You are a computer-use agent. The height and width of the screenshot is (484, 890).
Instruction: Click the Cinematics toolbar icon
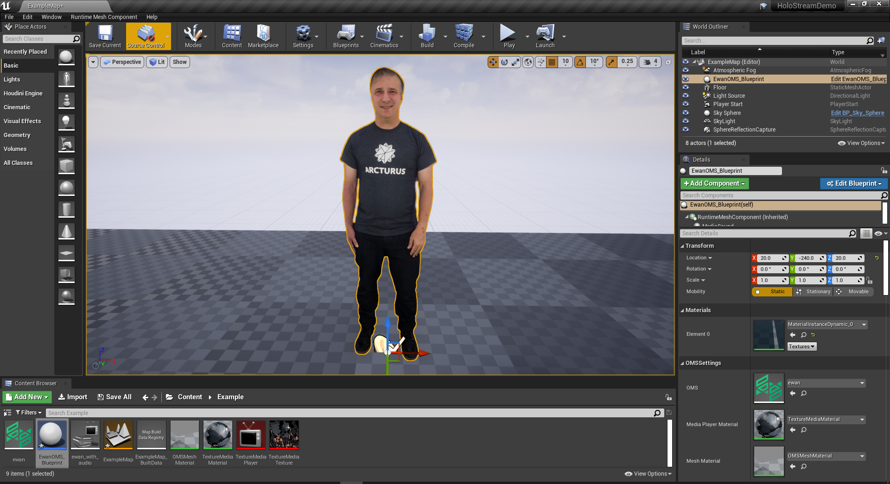(x=384, y=36)
